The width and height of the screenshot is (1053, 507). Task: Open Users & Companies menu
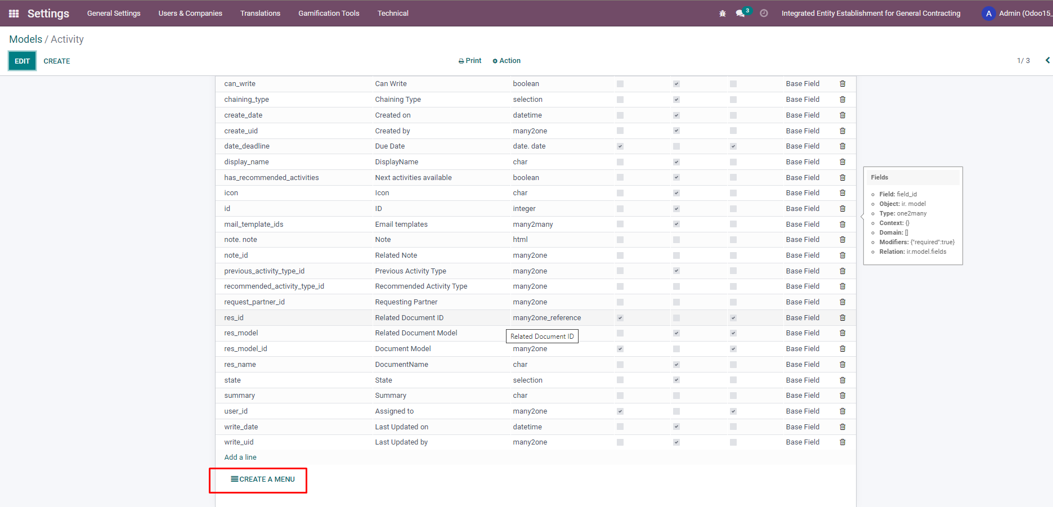click(x=190, y=14)
